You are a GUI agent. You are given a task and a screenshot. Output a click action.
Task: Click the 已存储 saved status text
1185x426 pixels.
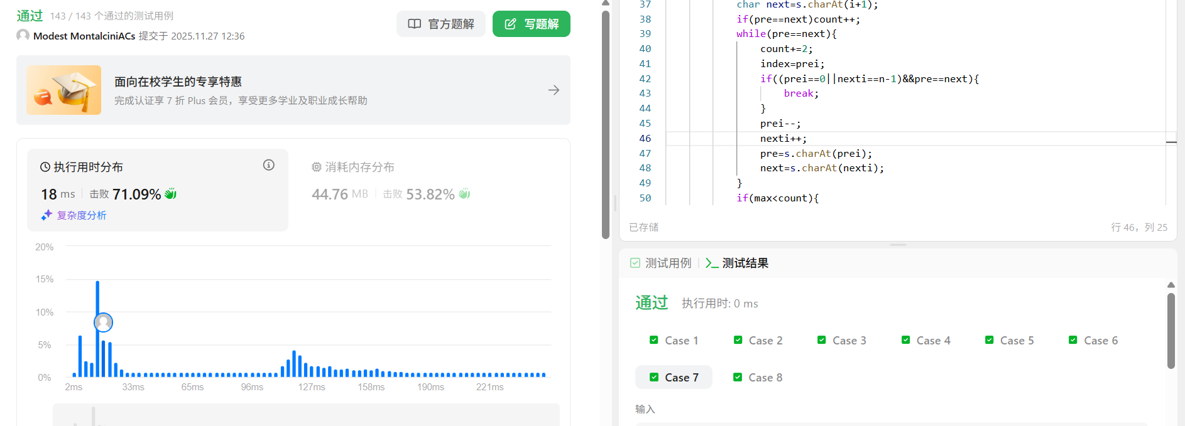(644, 227)
